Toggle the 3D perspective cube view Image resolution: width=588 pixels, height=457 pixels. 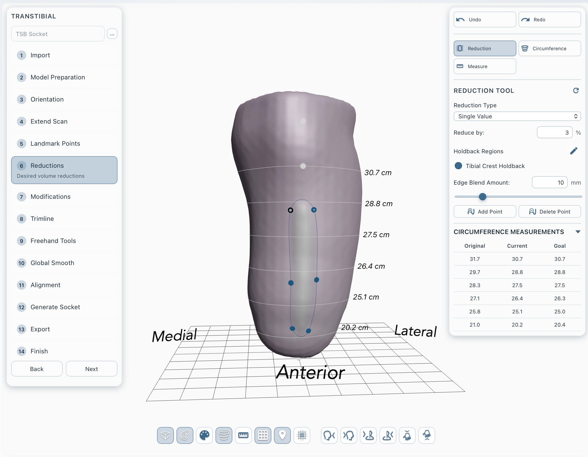click(x=165, y=435)
